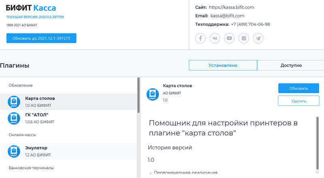324x178 pixels.
Task: Click the Техподдержка label
Action: [212, 24]
